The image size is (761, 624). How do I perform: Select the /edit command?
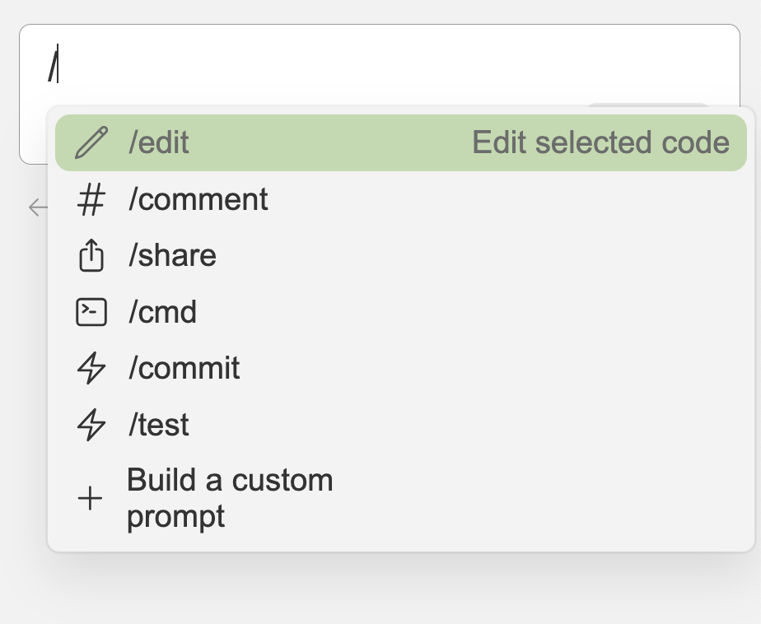point(158,143)
